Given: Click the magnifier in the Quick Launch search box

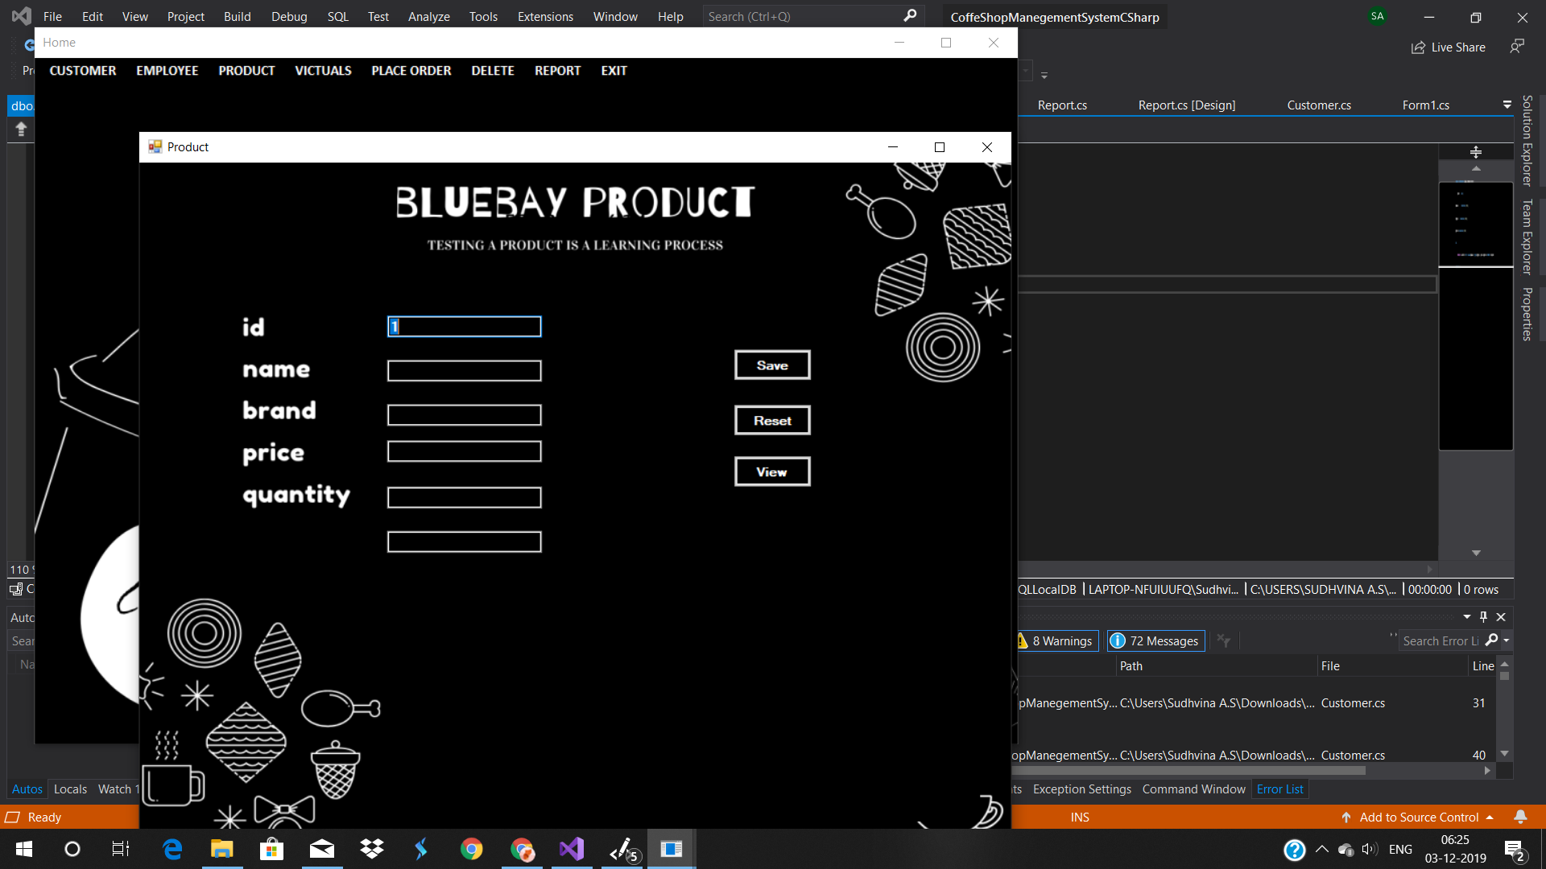Looking at the screenshot, I should click(909, 15).
